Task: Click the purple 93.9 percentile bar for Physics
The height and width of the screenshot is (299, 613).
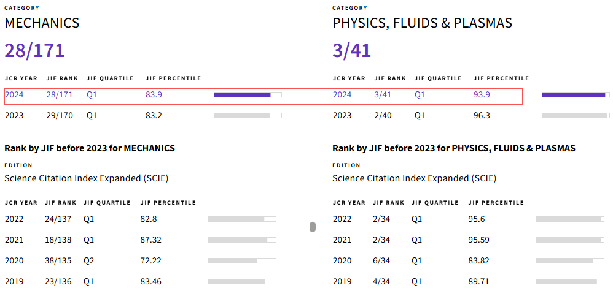Action: [x=575, y=95]
